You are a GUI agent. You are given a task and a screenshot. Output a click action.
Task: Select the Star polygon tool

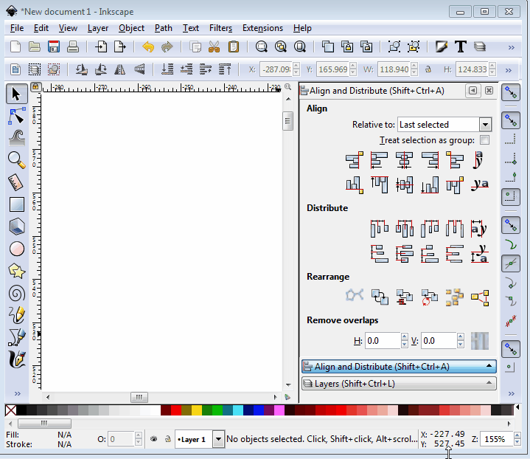[x=16, y=271]
